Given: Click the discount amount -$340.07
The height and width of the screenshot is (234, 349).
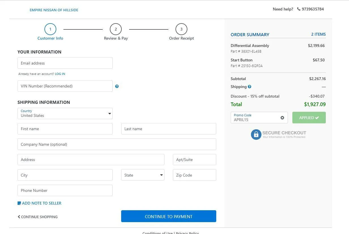Looking at the screenshot, I should [317, 96].
